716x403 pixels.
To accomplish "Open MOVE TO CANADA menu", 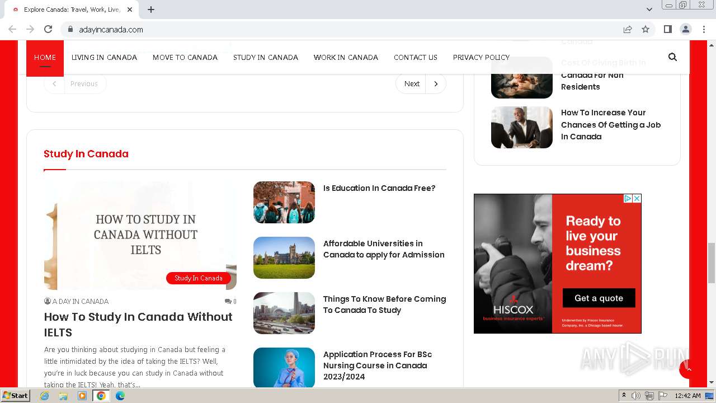I will [x=185, y=57].
